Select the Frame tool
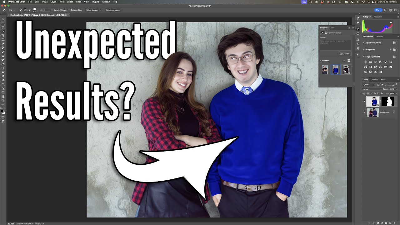 (x=3, y=40)
